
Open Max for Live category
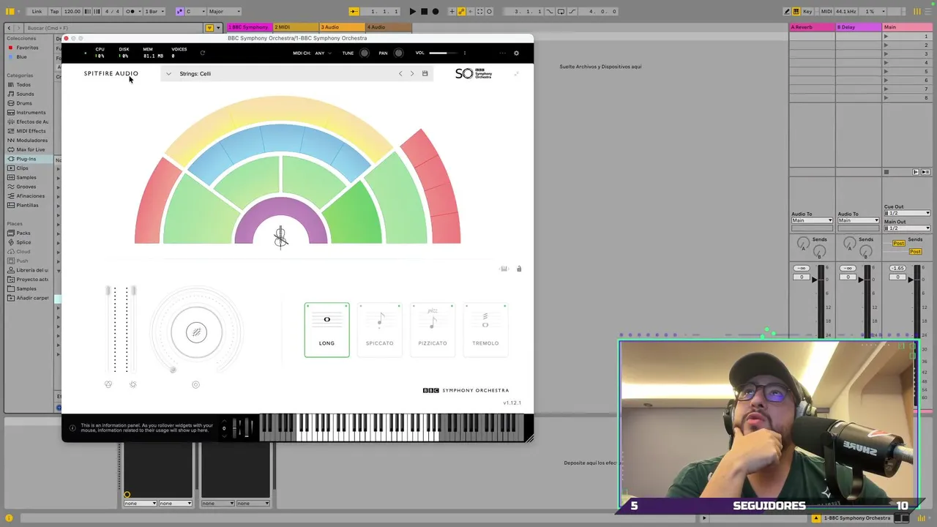coord(30,149)
